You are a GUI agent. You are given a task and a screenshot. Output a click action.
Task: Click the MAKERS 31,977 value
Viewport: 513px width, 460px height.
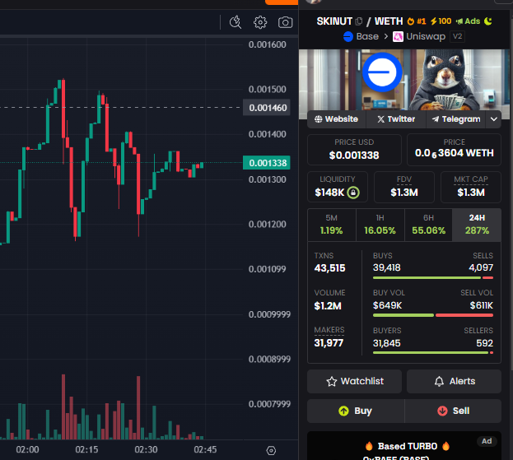pyautogui.click(x=329, y=343)
